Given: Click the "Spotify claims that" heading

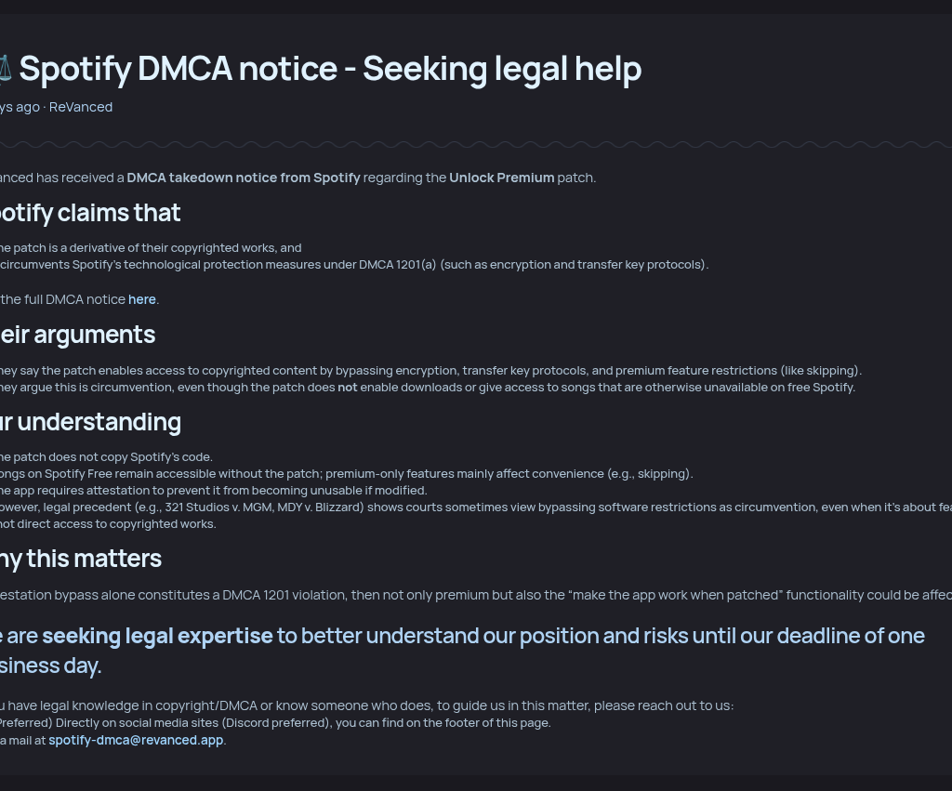Looking at the screenshot, I should click(x=90, y=213).
